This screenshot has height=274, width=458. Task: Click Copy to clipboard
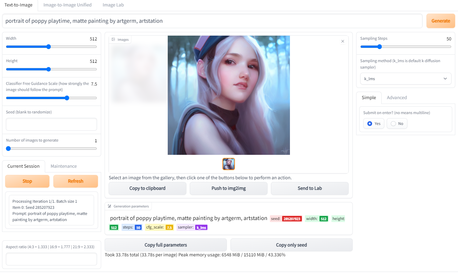147,188
